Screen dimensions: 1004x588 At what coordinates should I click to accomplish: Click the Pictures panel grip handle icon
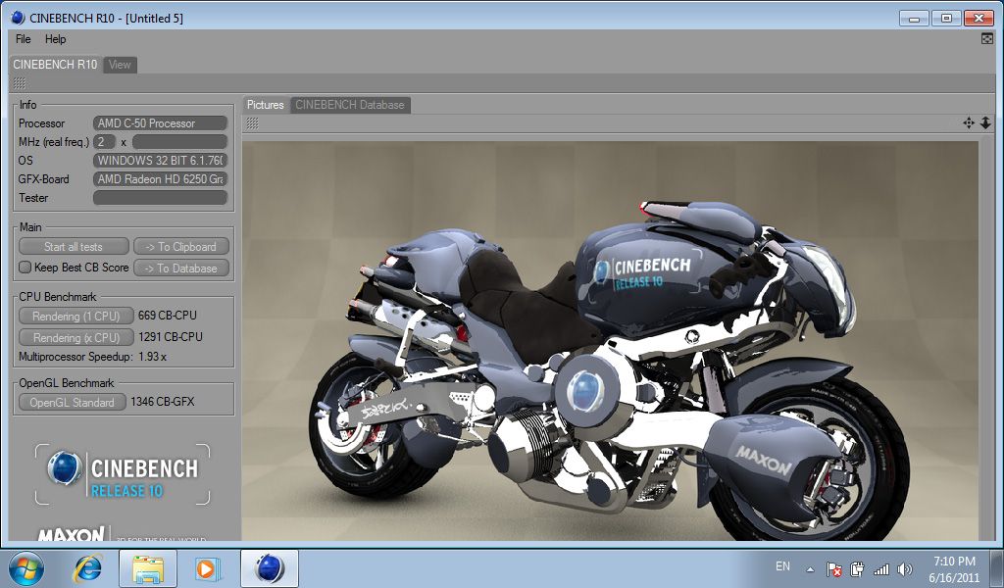click(x=252, y=122)
